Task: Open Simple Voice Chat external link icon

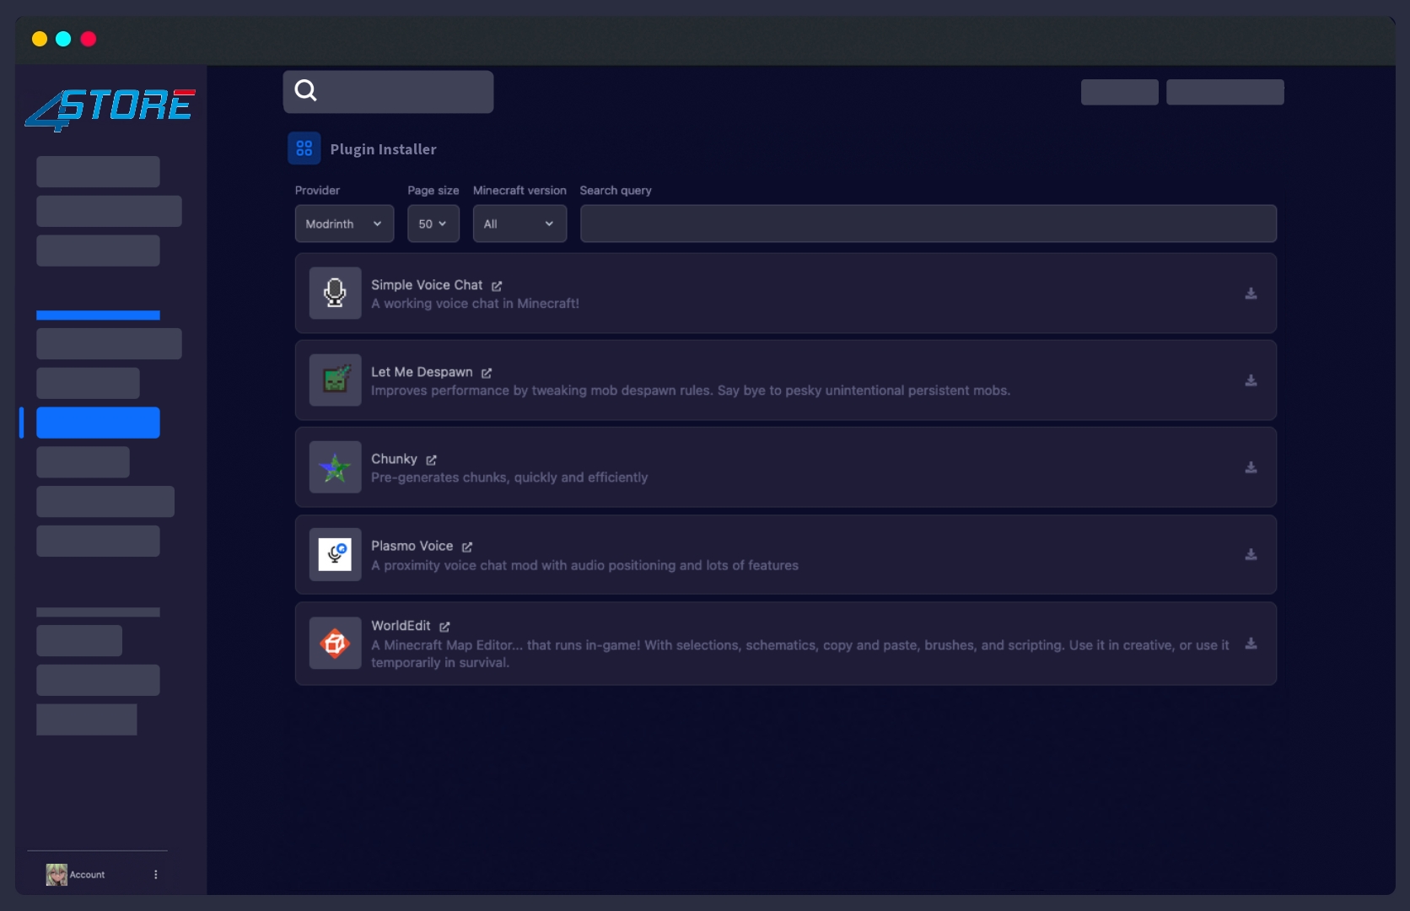Action: [497, 286]
